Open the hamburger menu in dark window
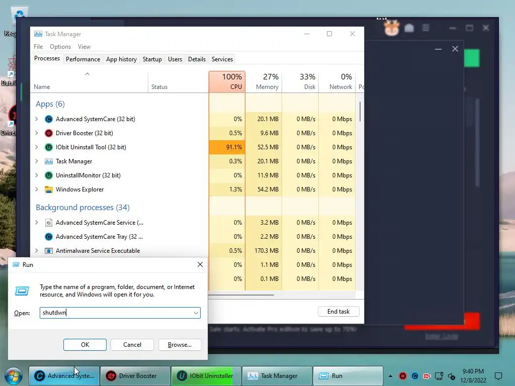 coord(425,28)
